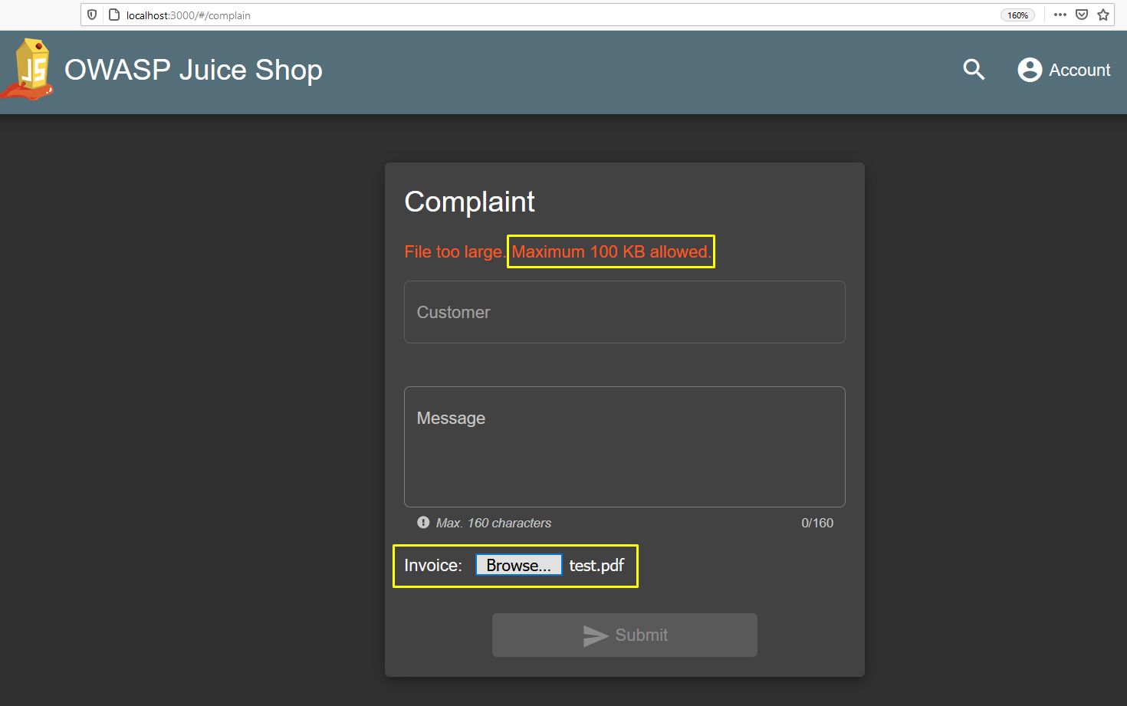Click inside the Message text area

click(624, 447)
